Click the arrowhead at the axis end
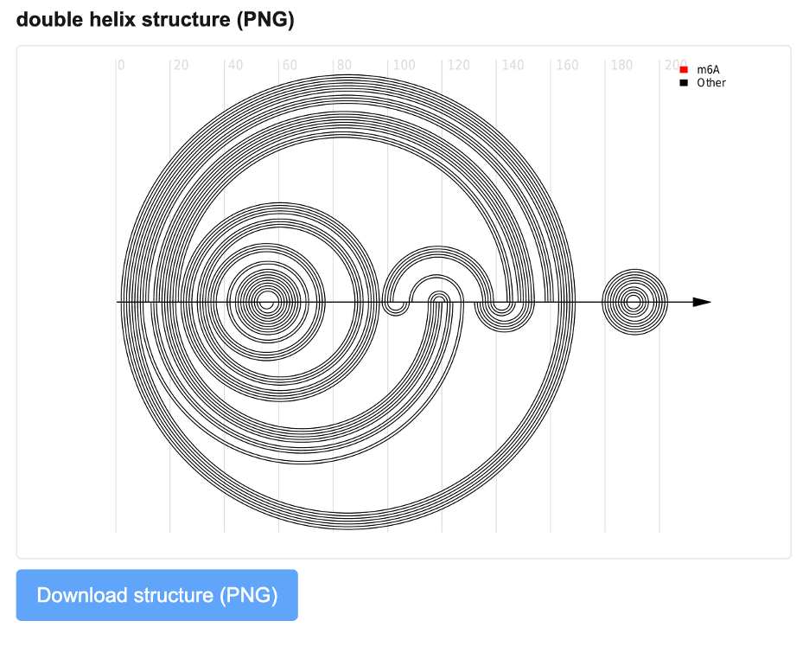Screen dimensions: 809x659 (702, 302)
